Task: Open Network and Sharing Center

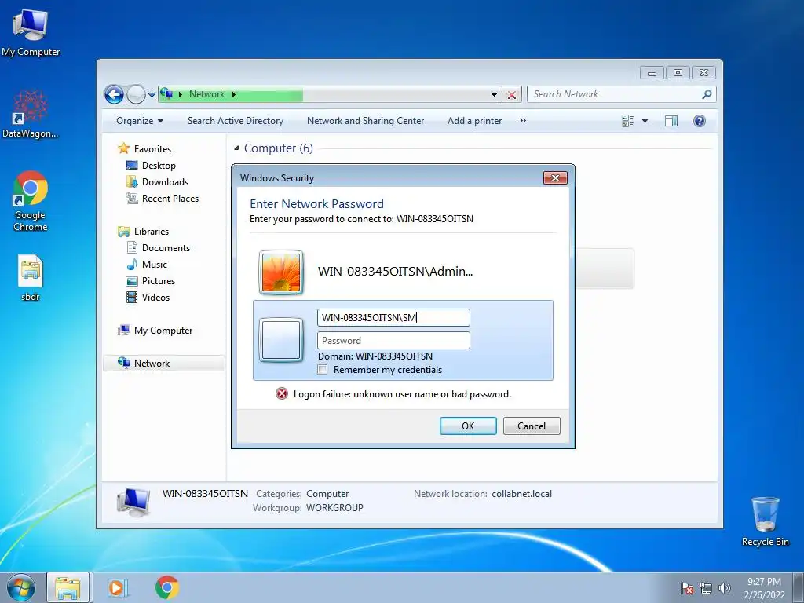Action: click(x=366, y=121)
